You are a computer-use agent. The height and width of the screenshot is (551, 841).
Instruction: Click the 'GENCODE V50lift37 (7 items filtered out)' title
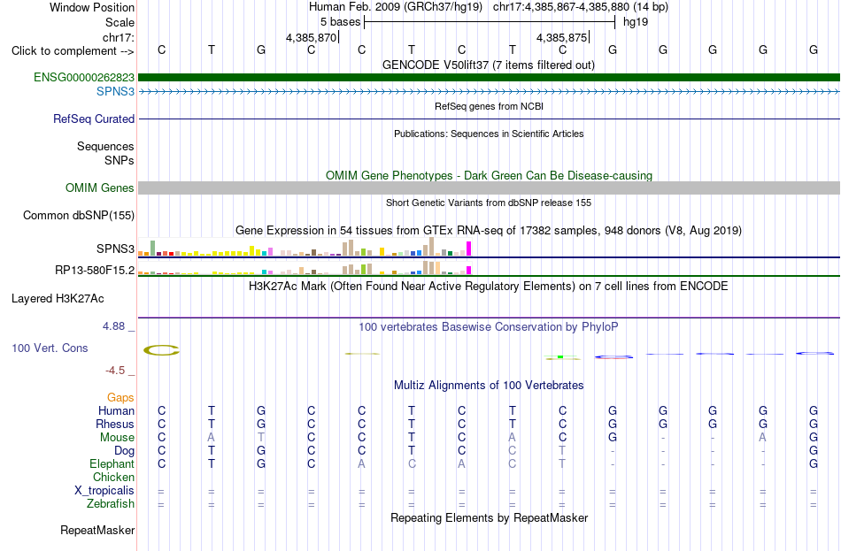tap(489, 65)
